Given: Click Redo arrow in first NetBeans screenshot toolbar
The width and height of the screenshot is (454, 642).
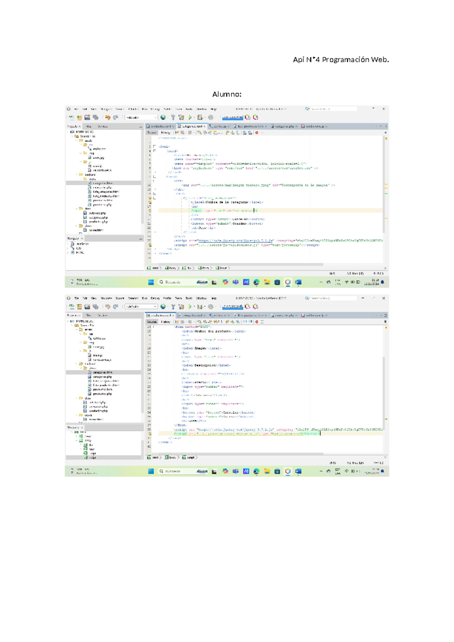Looking at the screenshot, I should (x=116, y=117).
